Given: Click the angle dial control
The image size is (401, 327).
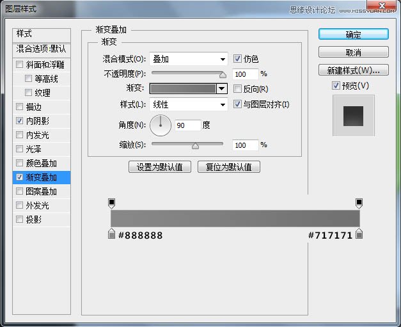Looking at the screenshot, I should coord(161,125).
